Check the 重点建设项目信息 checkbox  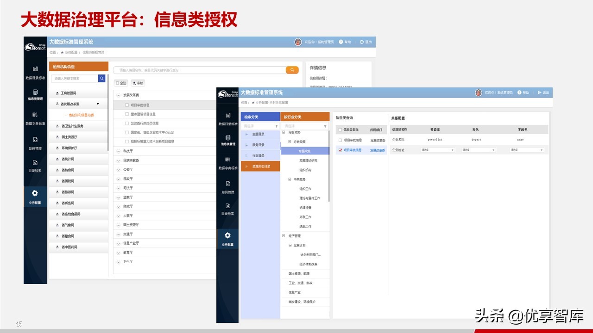[x=127, y=114]
